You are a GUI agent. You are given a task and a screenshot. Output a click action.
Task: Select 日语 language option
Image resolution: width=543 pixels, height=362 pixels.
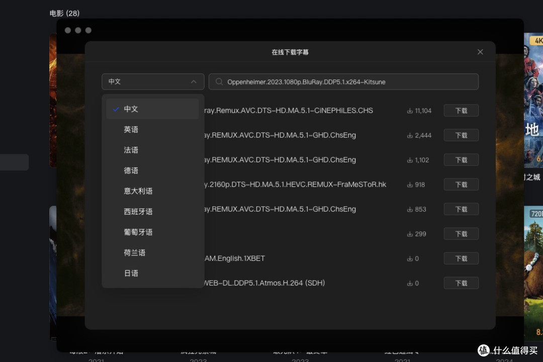point(152,273)
